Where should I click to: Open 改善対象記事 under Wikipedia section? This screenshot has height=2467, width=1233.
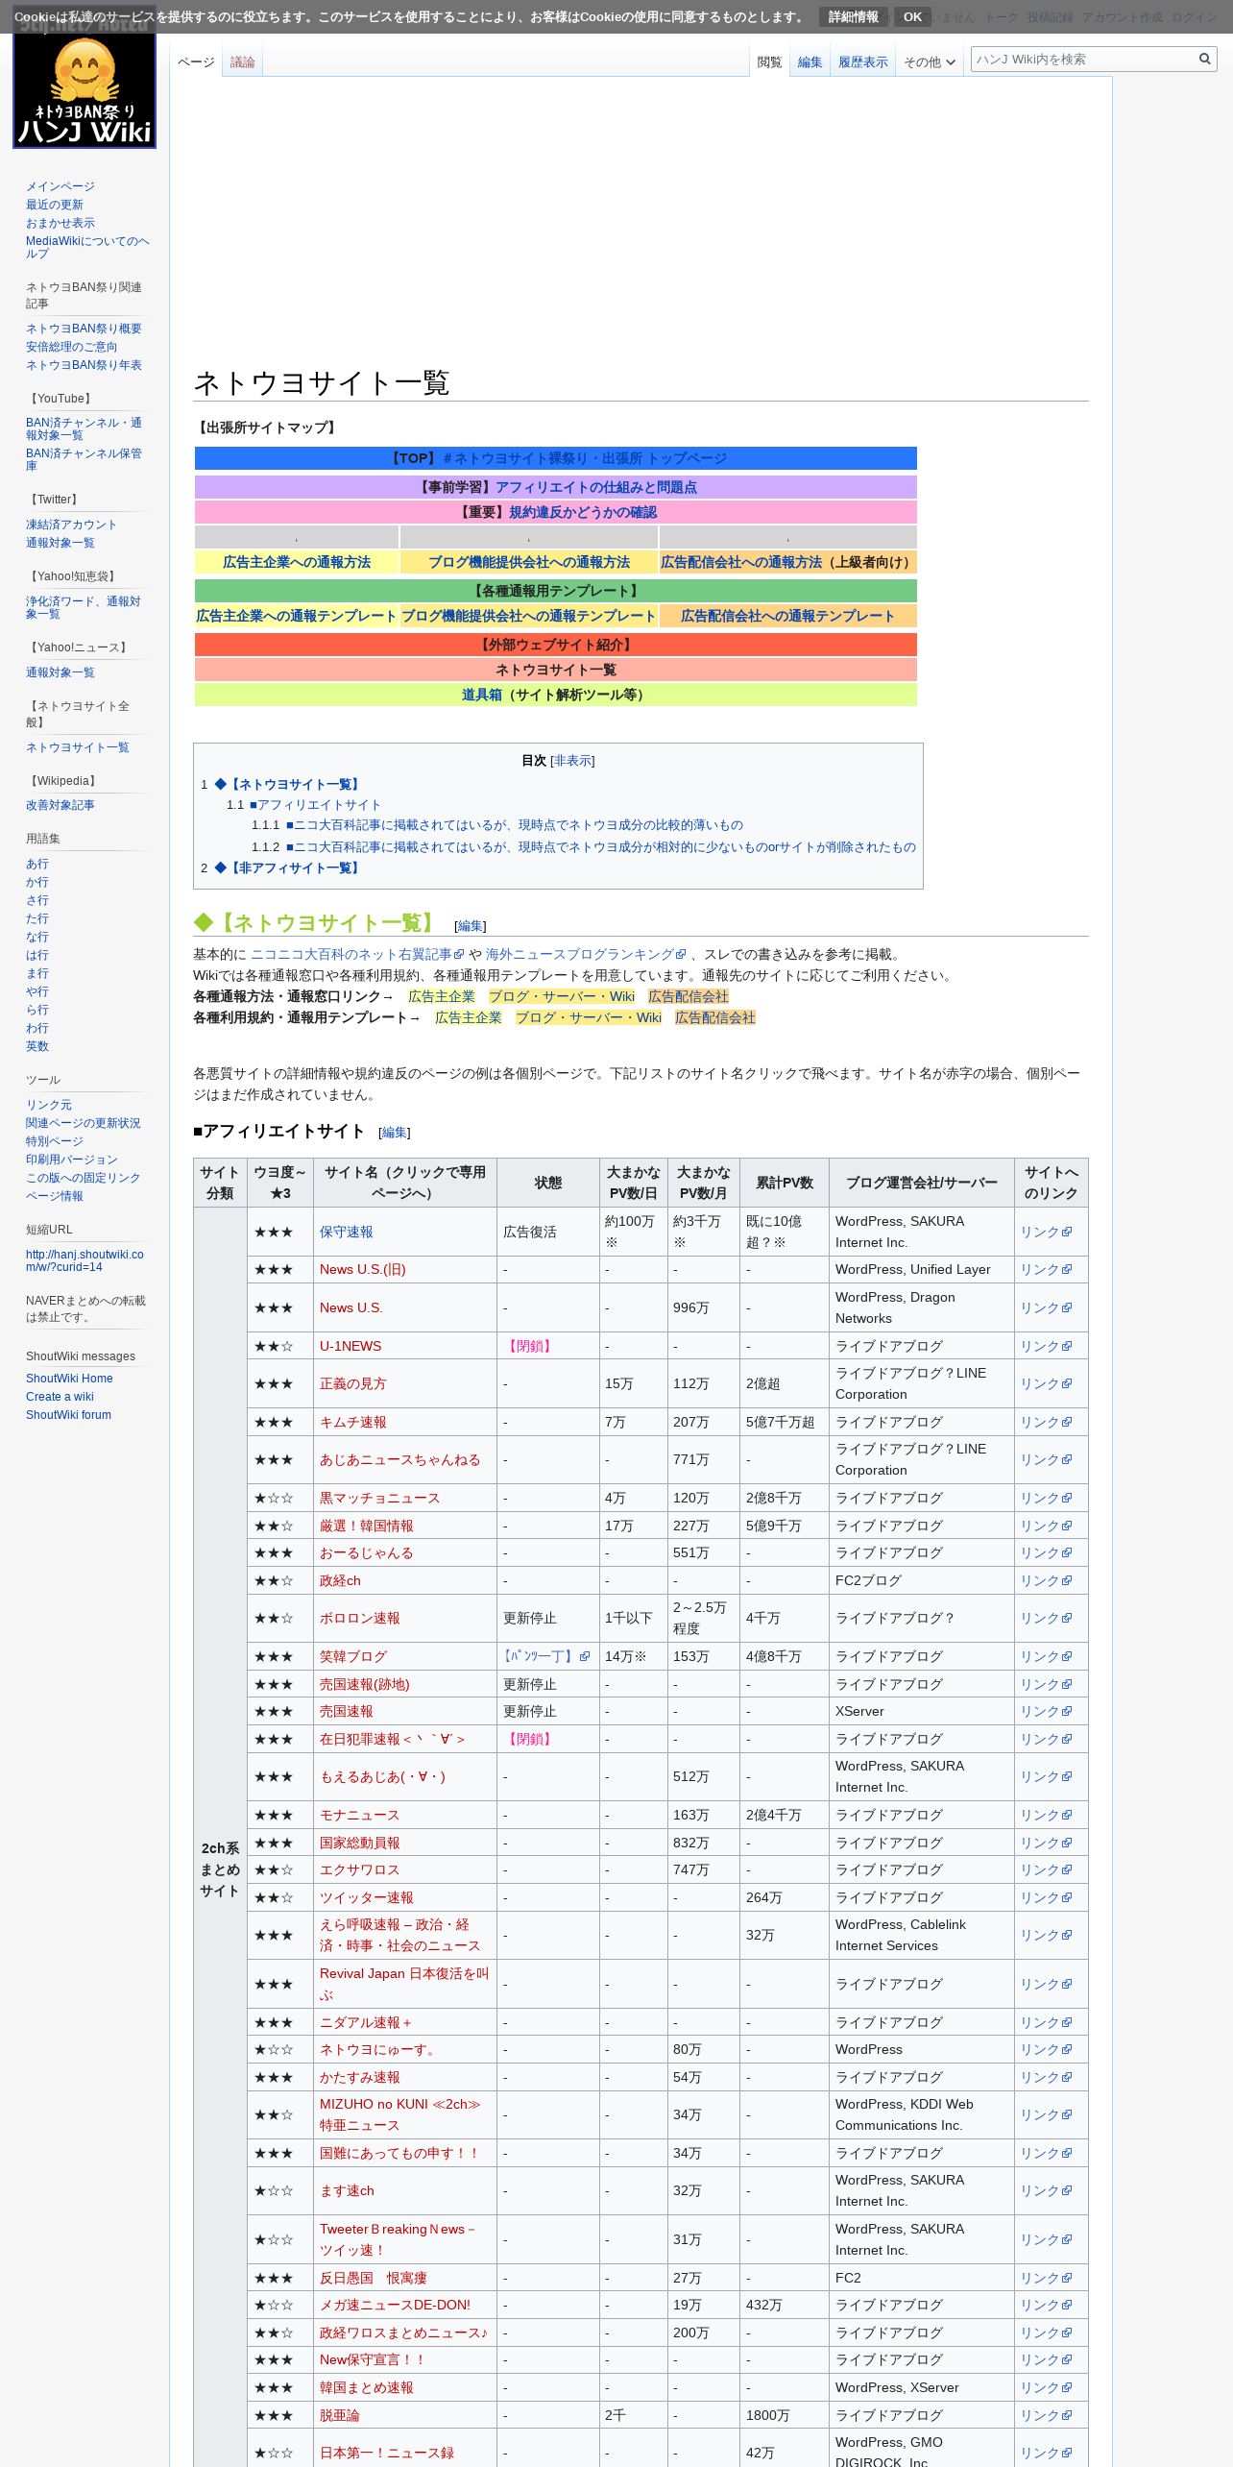pos(60,805)
